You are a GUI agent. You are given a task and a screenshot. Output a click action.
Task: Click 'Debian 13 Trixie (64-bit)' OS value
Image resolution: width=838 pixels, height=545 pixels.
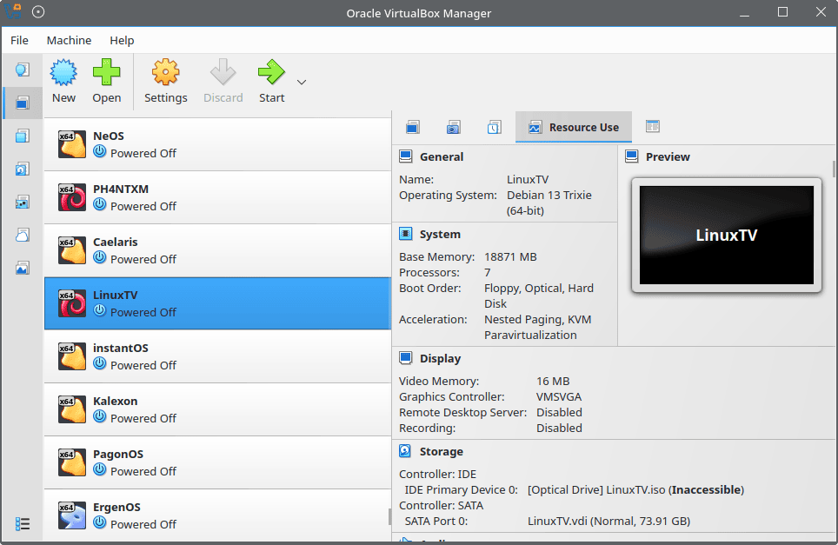(549, 203)
